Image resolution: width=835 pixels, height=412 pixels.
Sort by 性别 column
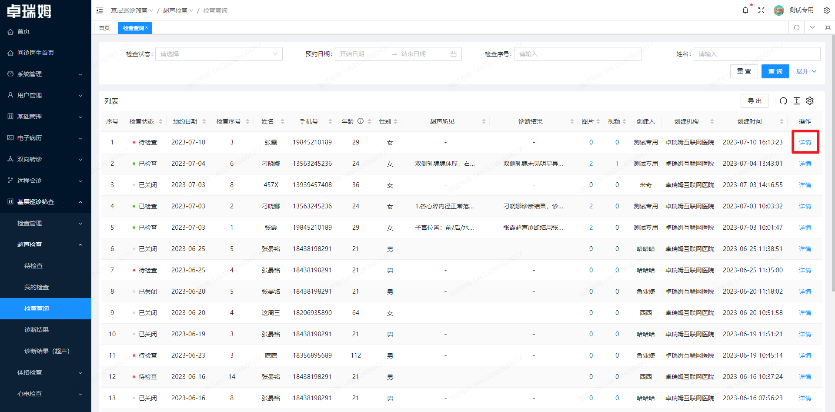[x=395, y=121]
